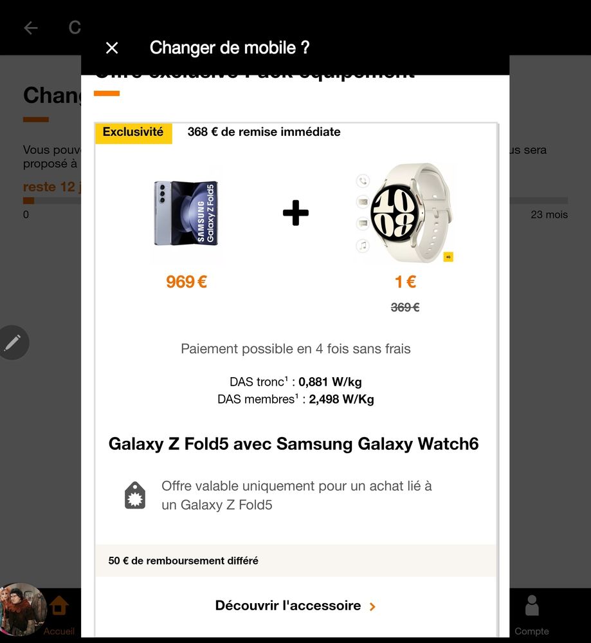The height and width of the screenshot is (643, 591).
Task: Click the 50 € remboursement différé banner
Action: tap(296, 561)
